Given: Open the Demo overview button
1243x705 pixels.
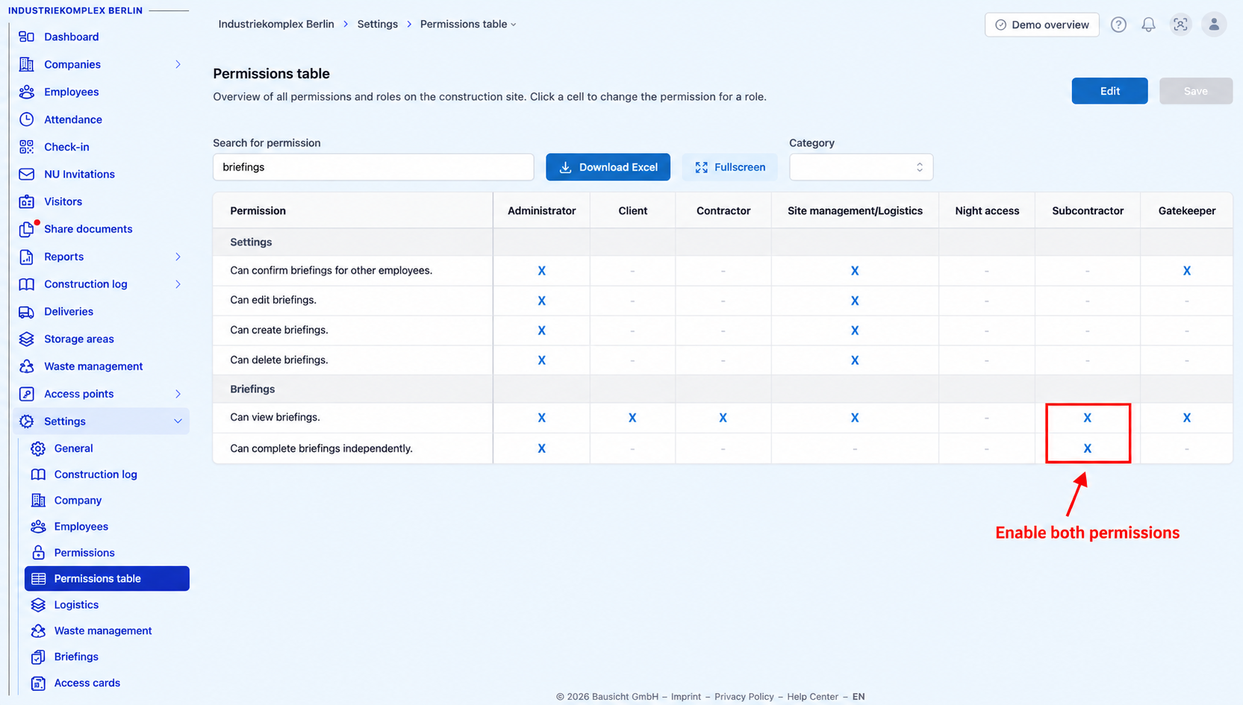Looking at the screenshot, I should pyautogui.click(x=1041, y=25).
